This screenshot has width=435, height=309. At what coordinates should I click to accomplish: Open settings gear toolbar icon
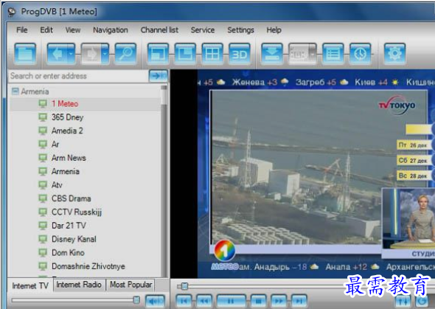pyautogui.click(x=394, y=54)
